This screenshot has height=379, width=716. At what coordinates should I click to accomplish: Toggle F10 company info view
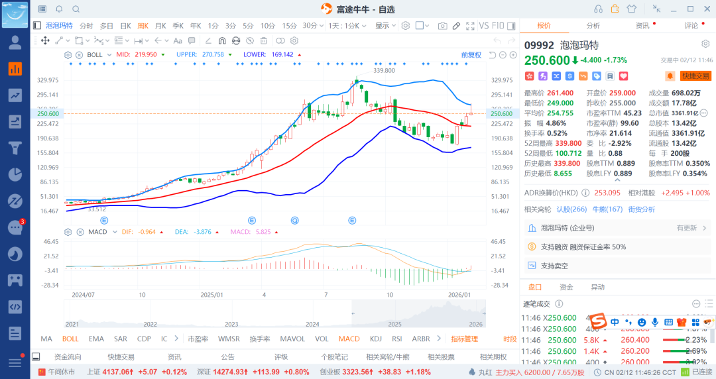click(x=498, y=26)
